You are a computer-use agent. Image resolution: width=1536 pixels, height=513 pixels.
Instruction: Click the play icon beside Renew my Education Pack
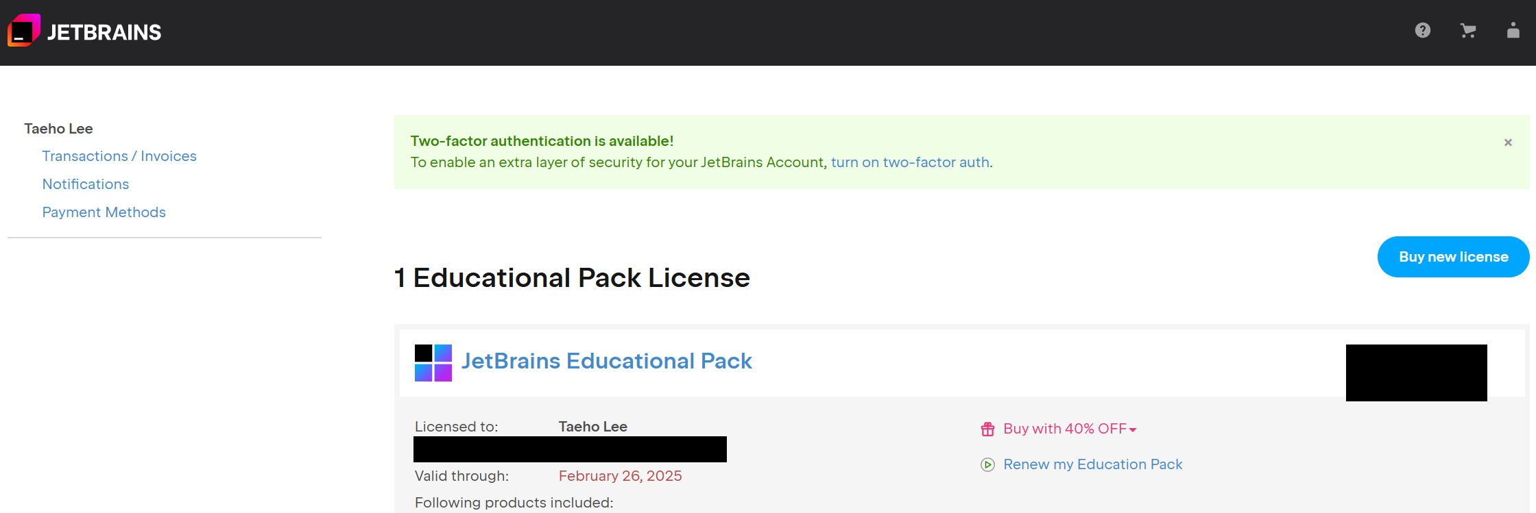point(987,464)
